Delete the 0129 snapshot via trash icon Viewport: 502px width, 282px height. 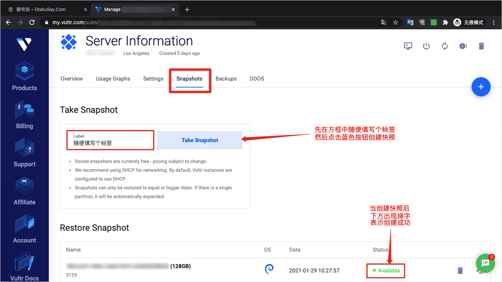pyautogui.click(x=460, y=271)
